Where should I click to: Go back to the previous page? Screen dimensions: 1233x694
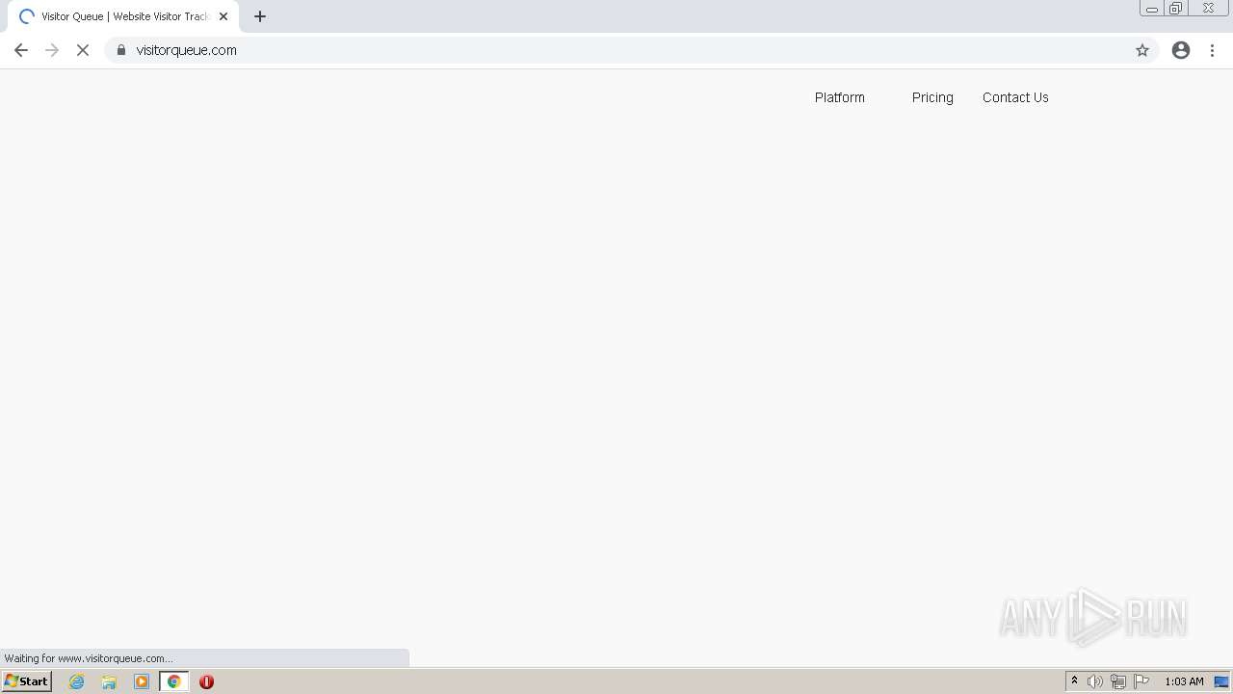point(21,50)
